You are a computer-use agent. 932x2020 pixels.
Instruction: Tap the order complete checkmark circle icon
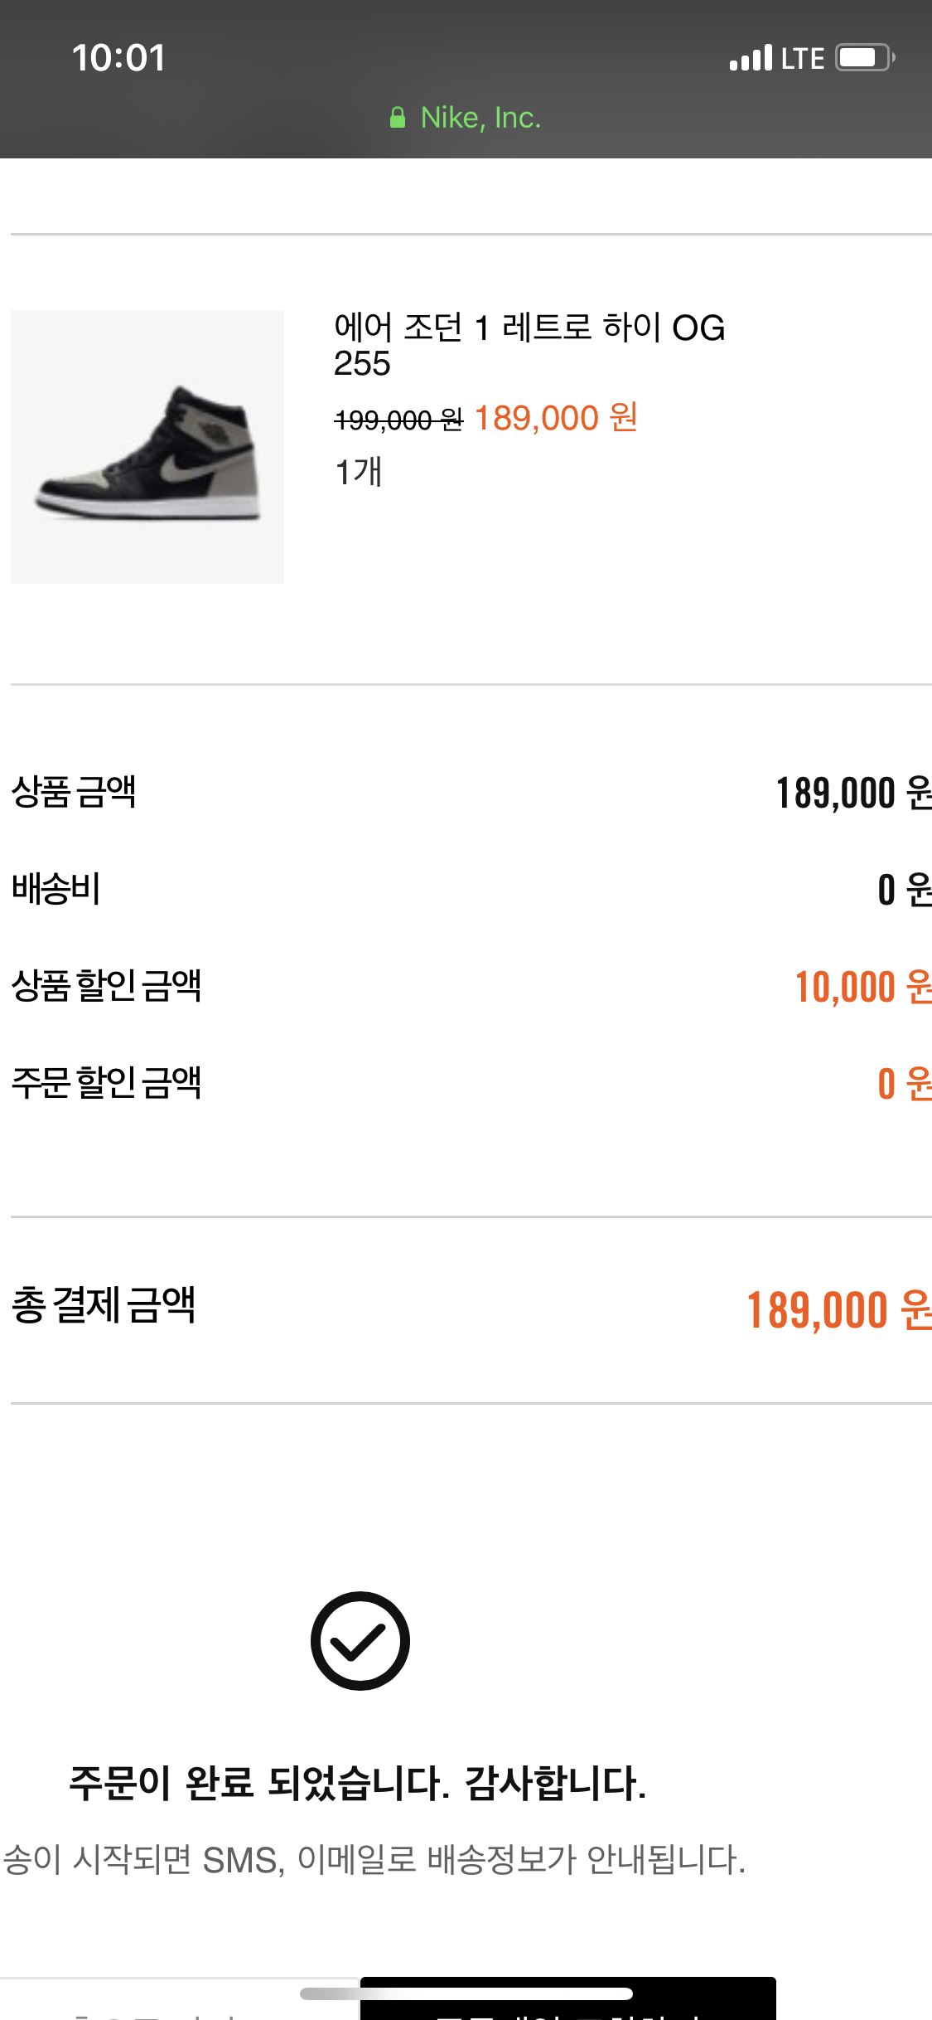point(360,1640)
